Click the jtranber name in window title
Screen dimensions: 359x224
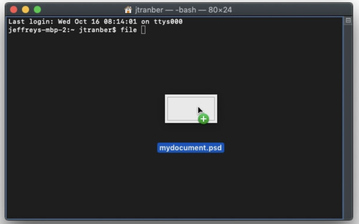point(149,10)
